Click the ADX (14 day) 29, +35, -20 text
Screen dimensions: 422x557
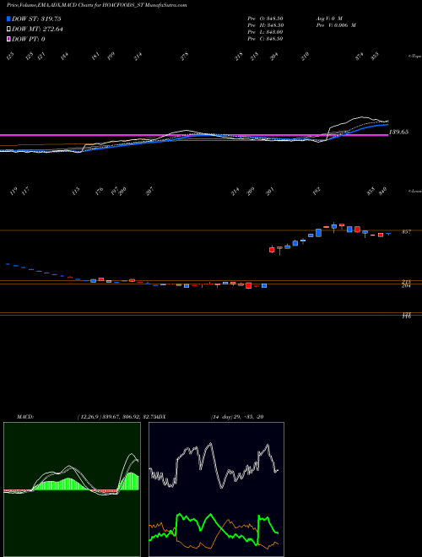click(x=236, y=417)
